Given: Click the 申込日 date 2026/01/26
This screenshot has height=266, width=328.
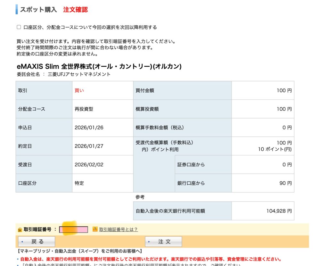Looking at the screenshot, I should (x=89, y=128).
